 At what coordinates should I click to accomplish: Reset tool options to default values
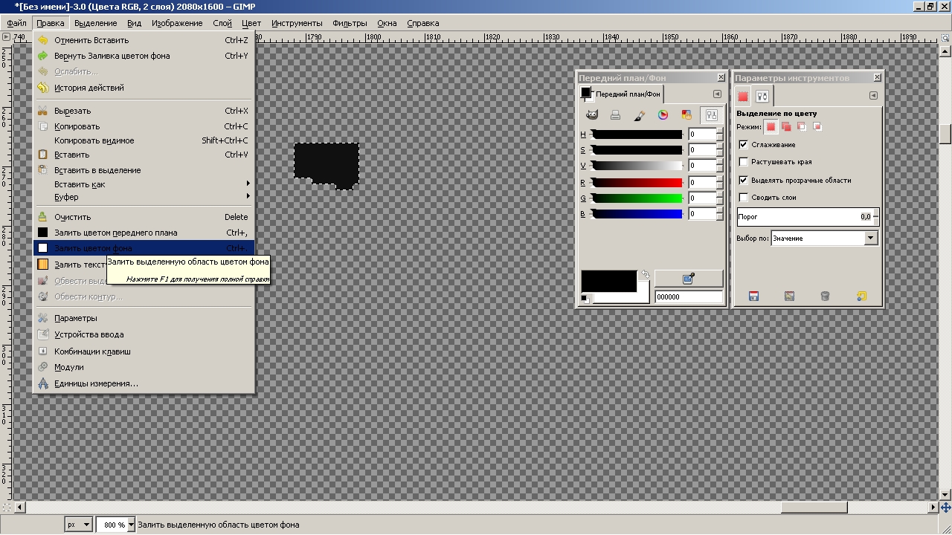861,296
